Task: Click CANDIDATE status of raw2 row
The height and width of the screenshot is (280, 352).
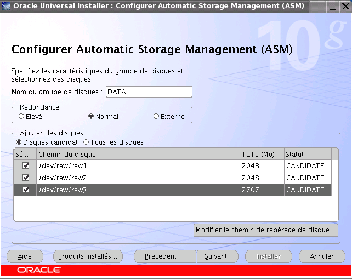Action: 308,178
